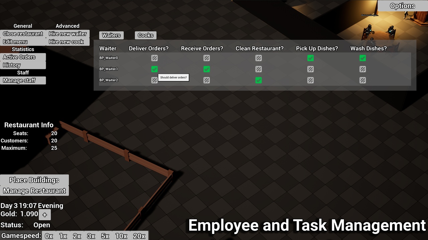Open the Options menu

click(x=402, y=6)
